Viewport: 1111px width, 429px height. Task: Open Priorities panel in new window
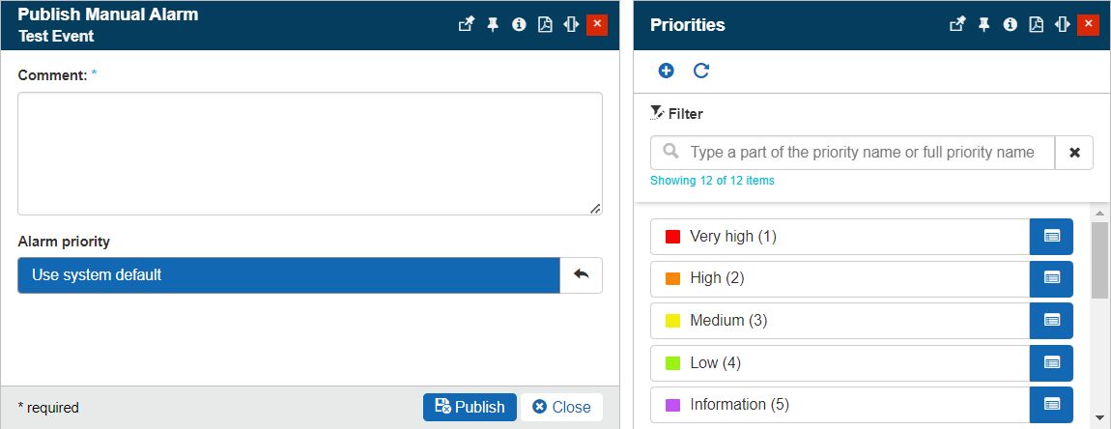tap(956, 25)
